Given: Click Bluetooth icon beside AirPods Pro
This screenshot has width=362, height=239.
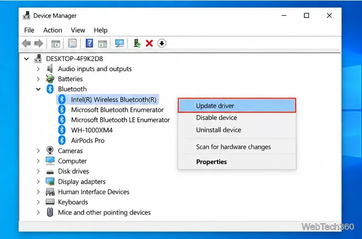Looking at the screenshot, I should 61,141.
